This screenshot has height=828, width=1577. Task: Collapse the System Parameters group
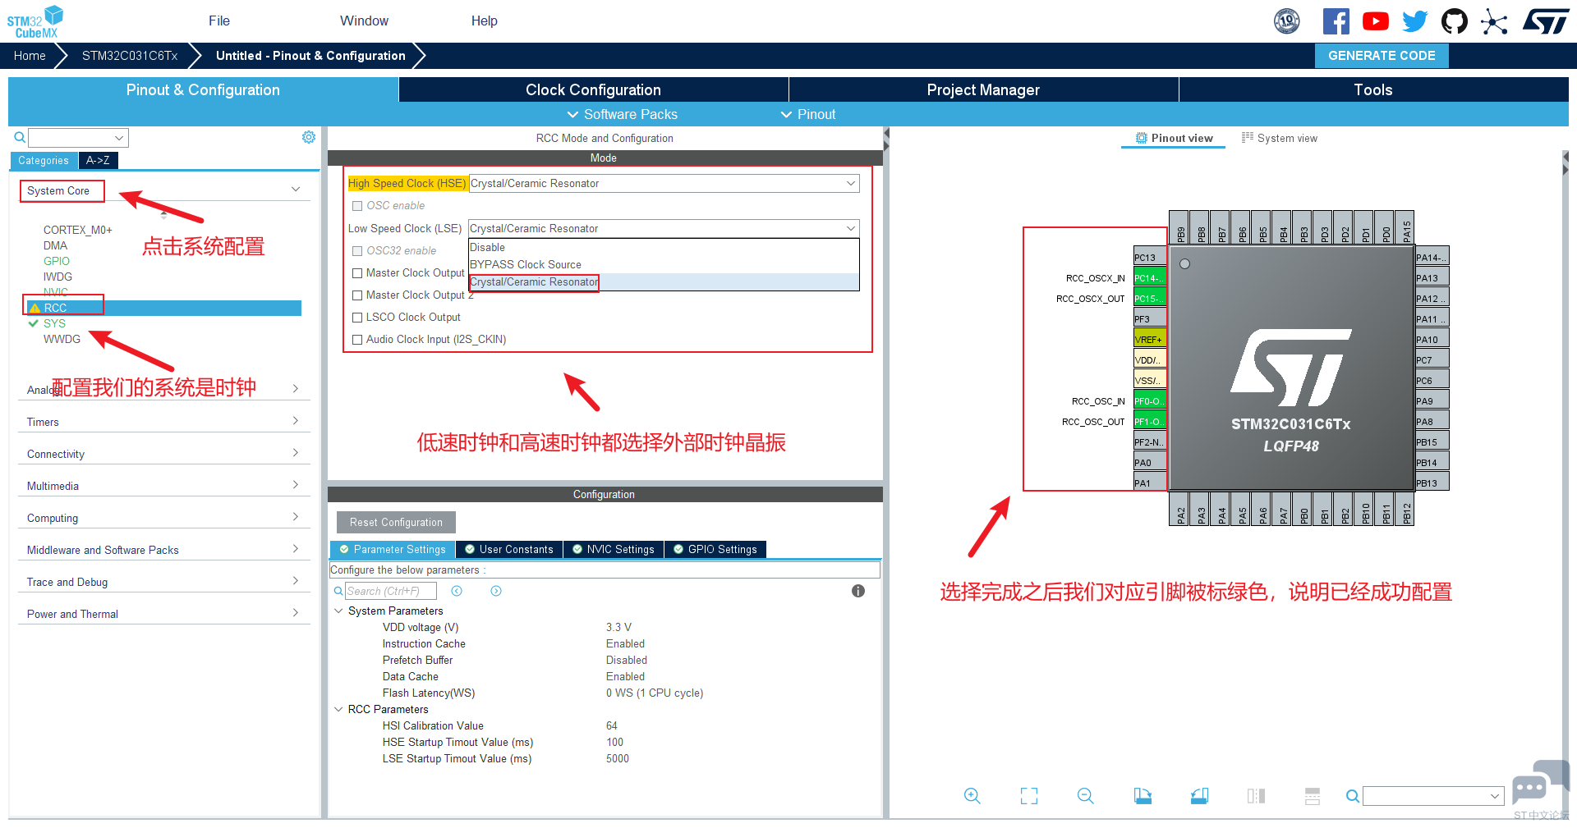pos(338,611)
